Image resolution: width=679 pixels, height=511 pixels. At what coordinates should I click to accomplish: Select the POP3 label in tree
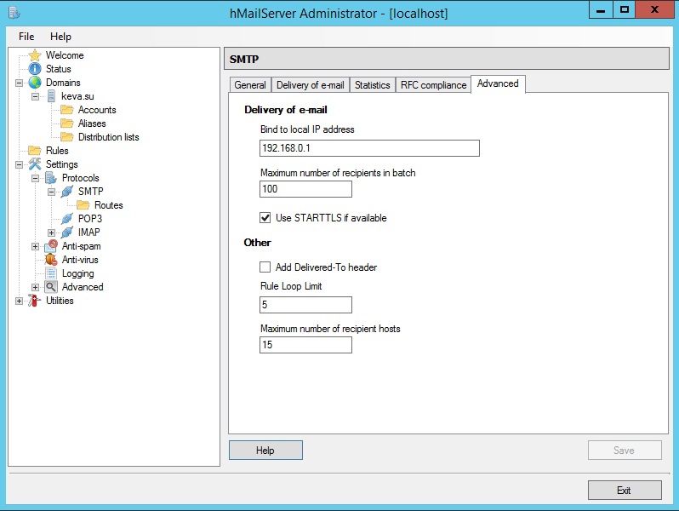tap(90, 218)
